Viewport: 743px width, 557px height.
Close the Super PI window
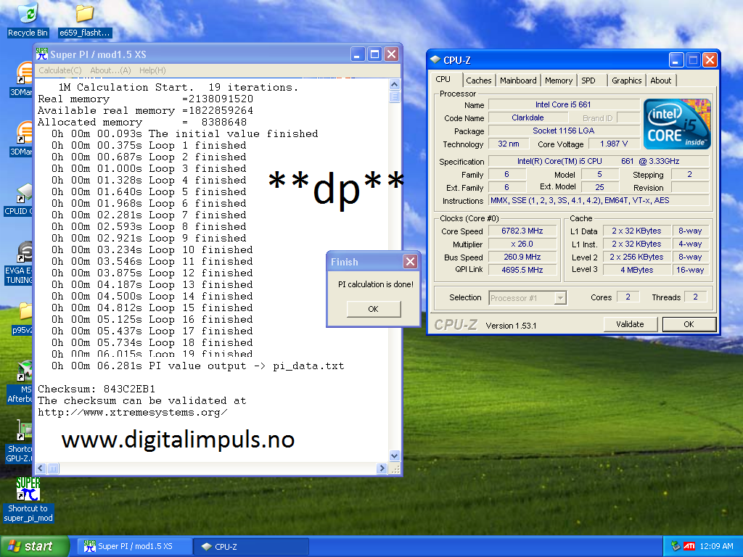[391, 54]
